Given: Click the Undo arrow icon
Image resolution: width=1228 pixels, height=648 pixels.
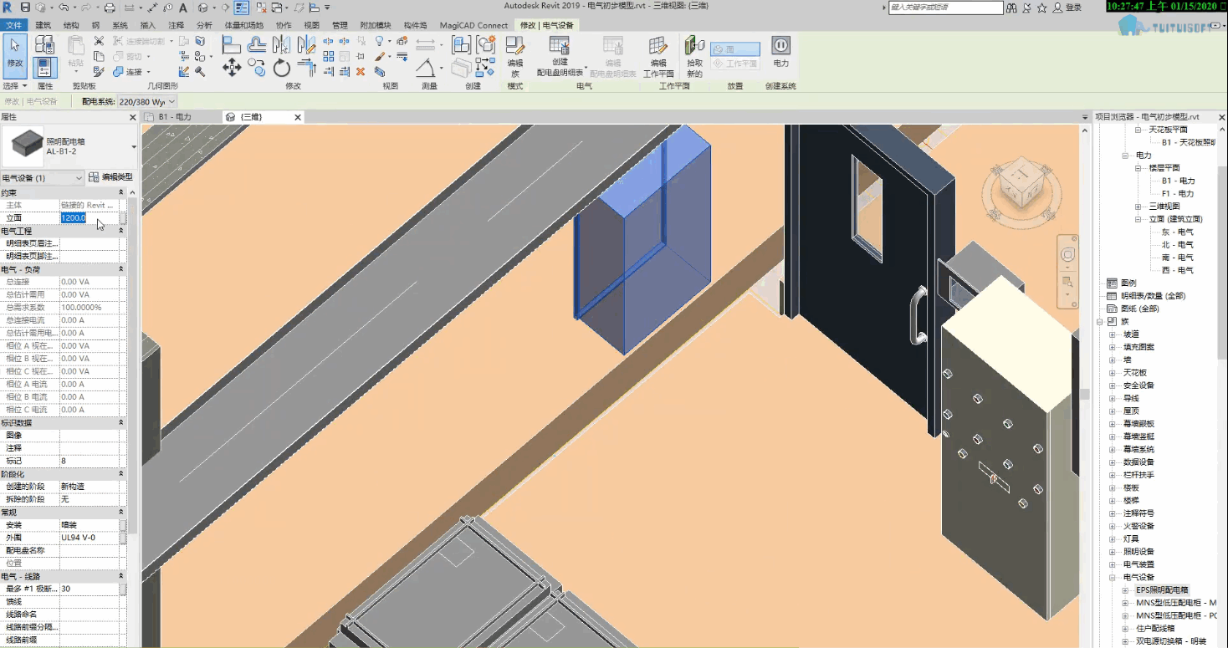Looking at the screenshot, I should pyautogui.click(x=64, y=8).
